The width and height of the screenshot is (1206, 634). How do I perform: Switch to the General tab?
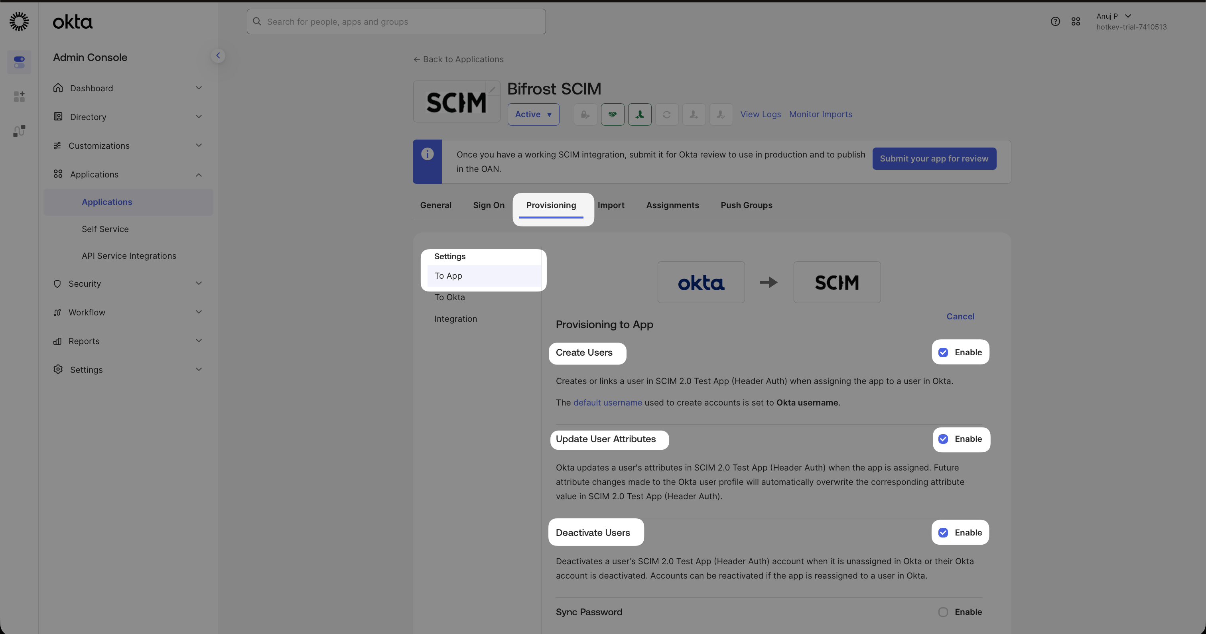tap(436, 205)
